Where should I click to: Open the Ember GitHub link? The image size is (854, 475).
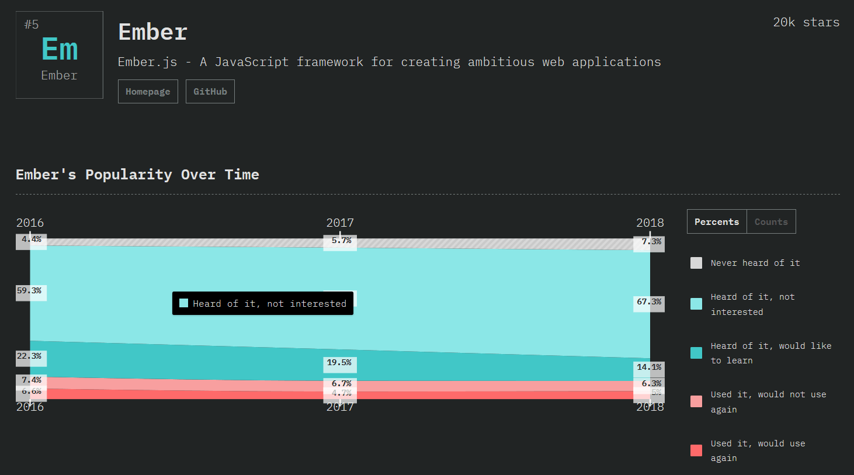click(x=210, y=92)
